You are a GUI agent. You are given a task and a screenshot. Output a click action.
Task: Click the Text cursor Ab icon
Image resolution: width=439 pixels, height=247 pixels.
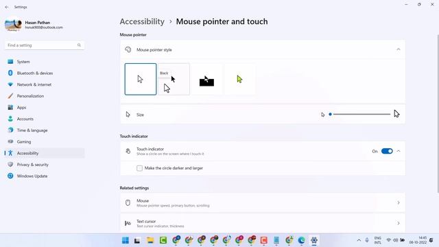pyautogui.click(x=128, y=223)
